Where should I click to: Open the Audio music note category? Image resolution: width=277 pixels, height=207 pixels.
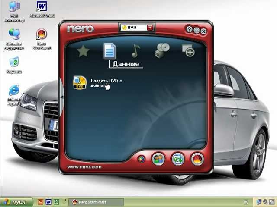tap(135, 51)
